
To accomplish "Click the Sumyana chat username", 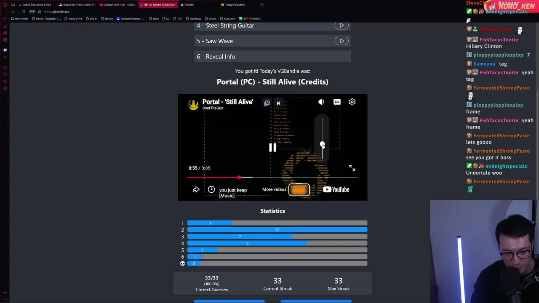I will tap(484, 64).
